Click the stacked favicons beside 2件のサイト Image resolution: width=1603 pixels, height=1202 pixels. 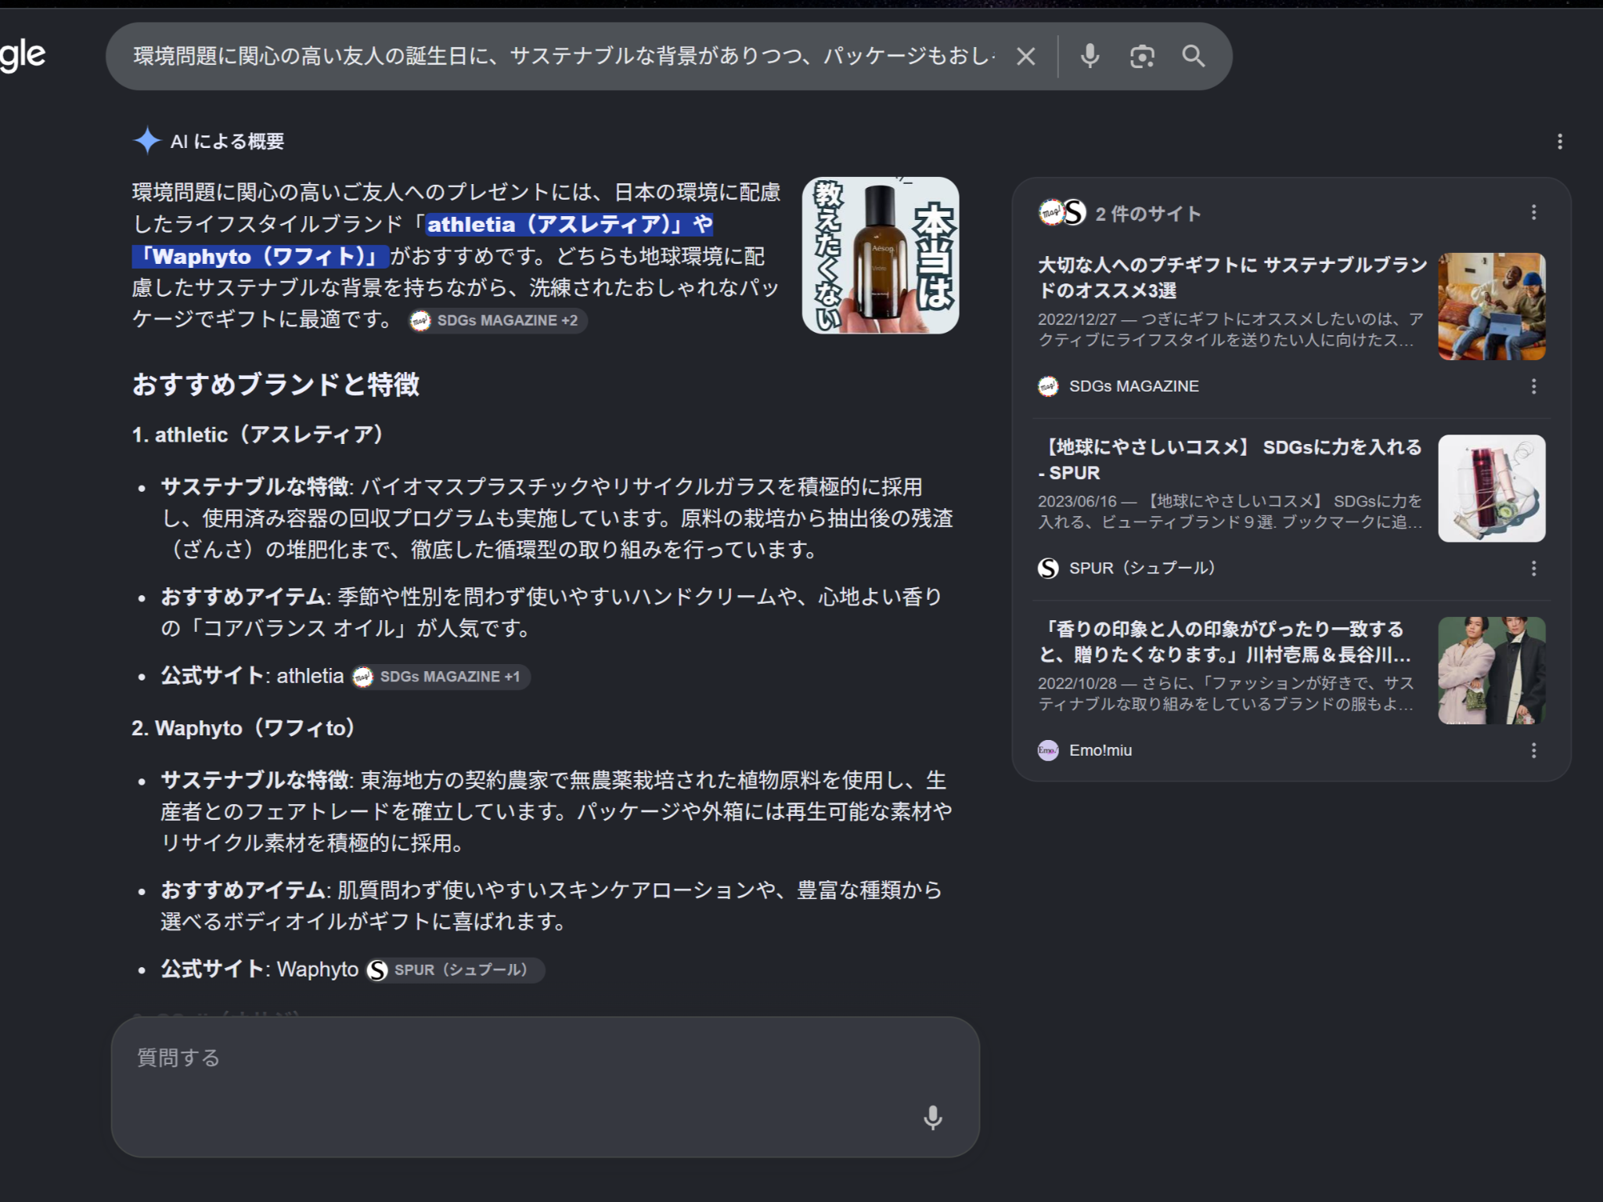(x=1062, y=212)
